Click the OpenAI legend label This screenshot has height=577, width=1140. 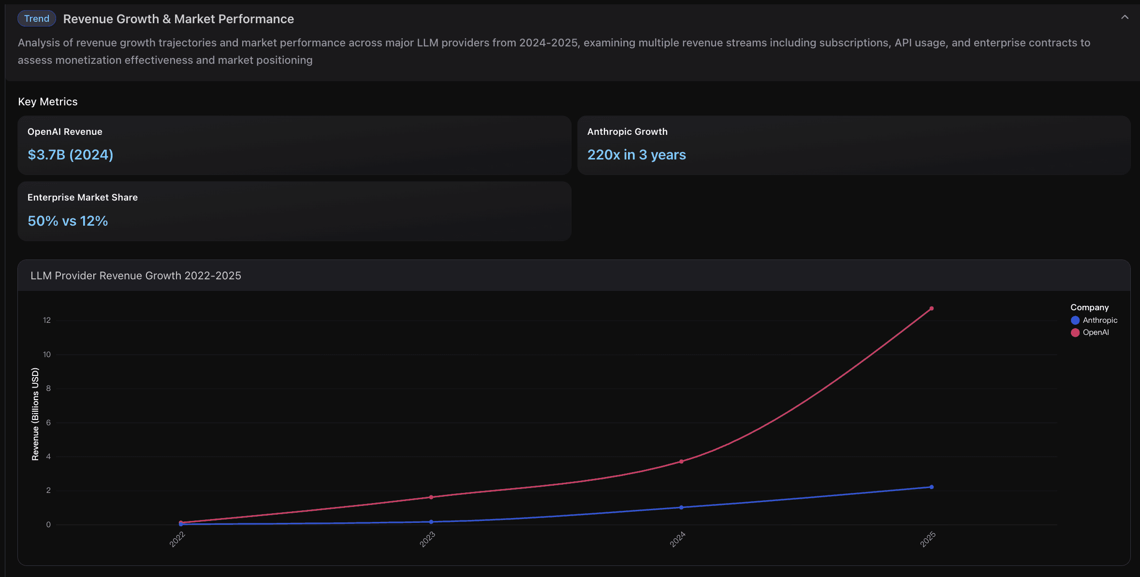(x=1096, y=332)
